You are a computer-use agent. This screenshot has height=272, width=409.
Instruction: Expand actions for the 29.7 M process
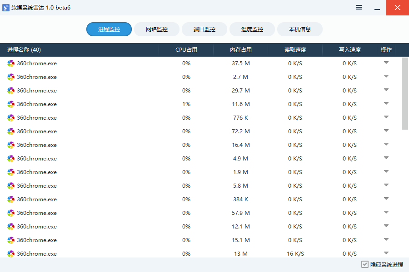point(386,90)
